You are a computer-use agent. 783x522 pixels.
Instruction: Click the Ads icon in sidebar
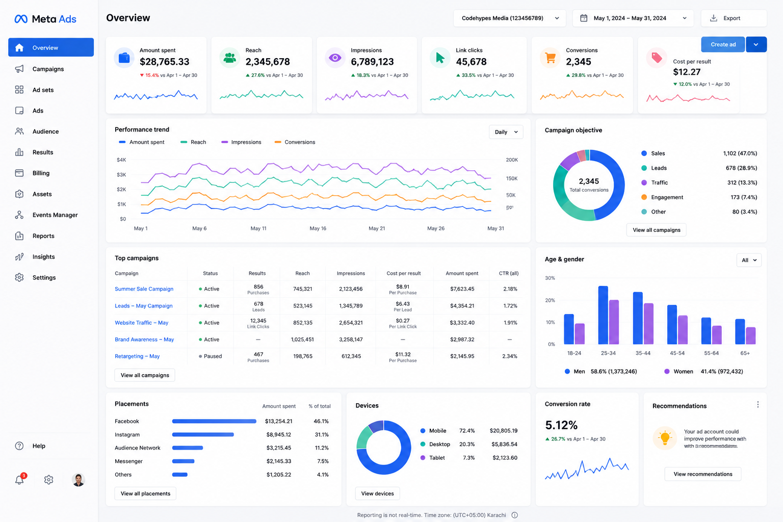click(19, 111)
